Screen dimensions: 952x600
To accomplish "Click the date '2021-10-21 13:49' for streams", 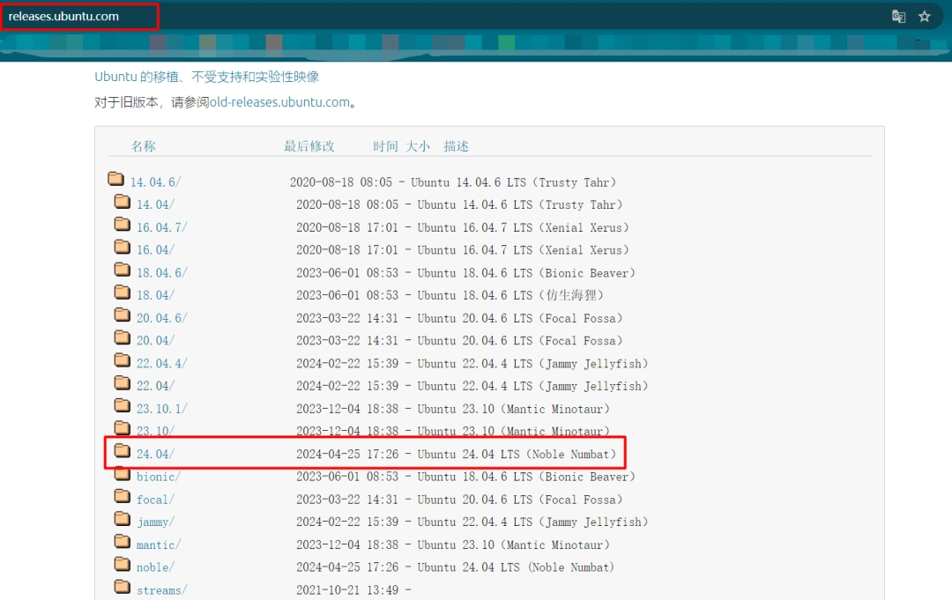I will 347,590.
